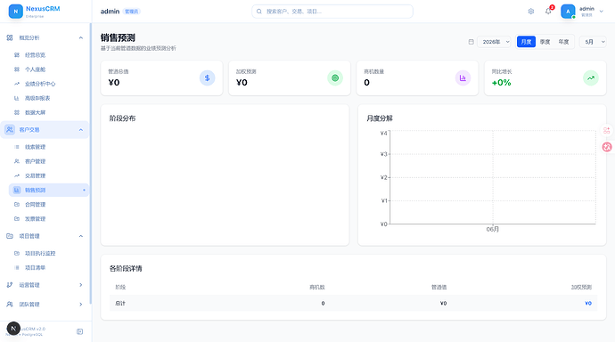The height and width of the screenshot is (342, 615).
Task: Switch the period toggle to 季度
Action: point(545,42)
